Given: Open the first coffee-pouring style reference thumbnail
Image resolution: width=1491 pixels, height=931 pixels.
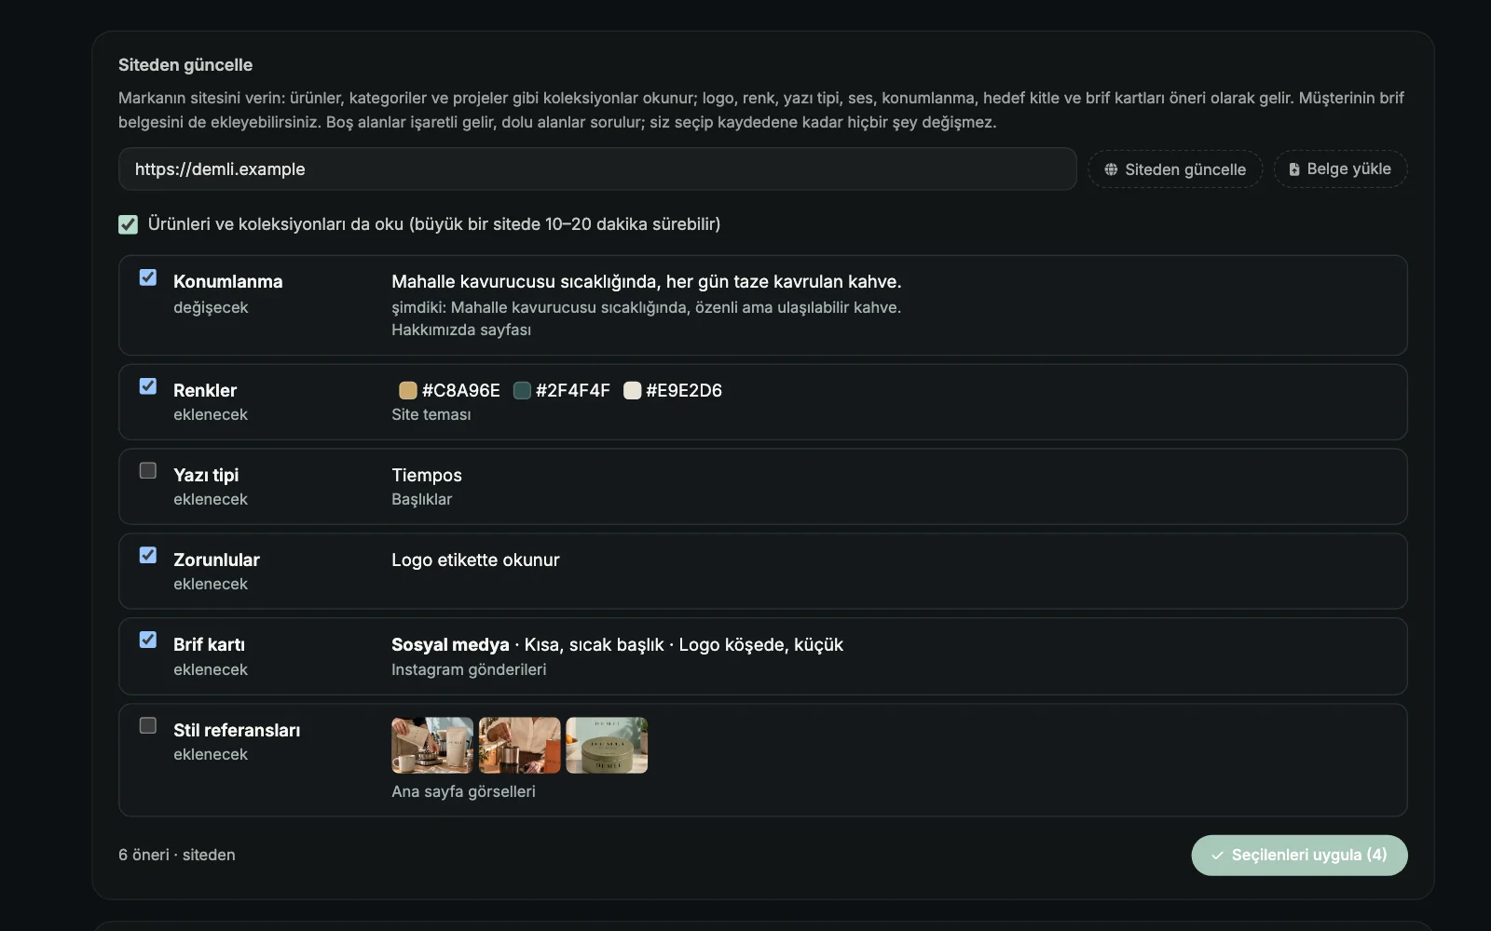Looking at the screenshot, I should pyautogui.click(x=432, y=746).
